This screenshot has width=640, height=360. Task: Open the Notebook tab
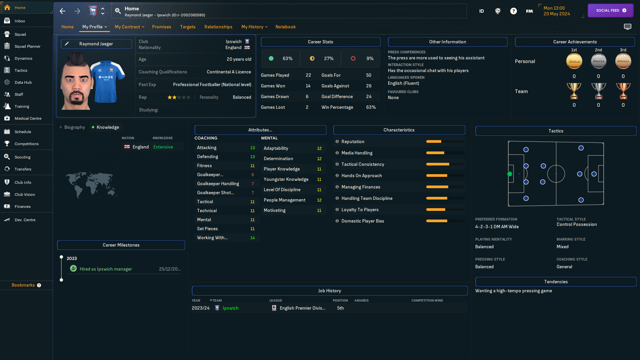[x=285, y=27]
